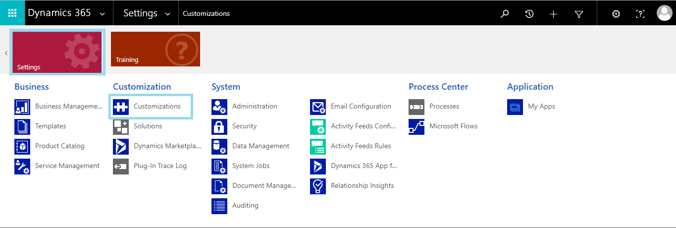
Task: Open the Solutions link
Action: pyautogui.click(x=148, y=126)
